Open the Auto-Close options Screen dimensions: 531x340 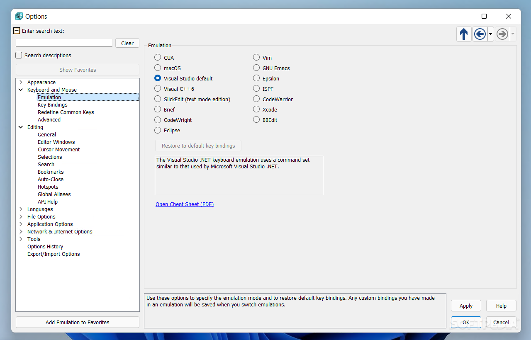(x=51, y=180)
